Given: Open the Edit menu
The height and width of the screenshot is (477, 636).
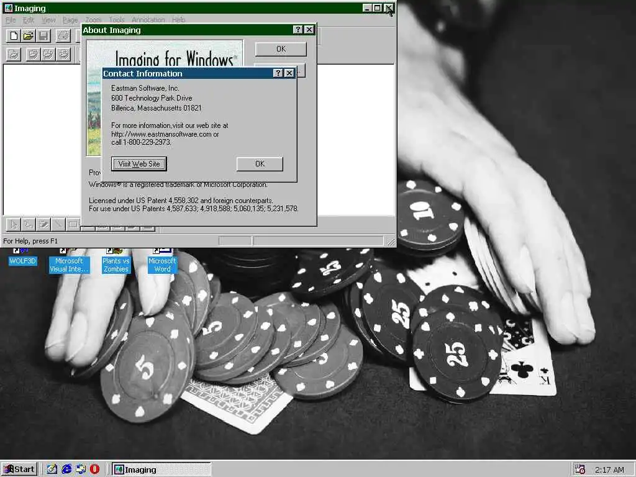Looking at the screenshot, I should tap(29, 19).
